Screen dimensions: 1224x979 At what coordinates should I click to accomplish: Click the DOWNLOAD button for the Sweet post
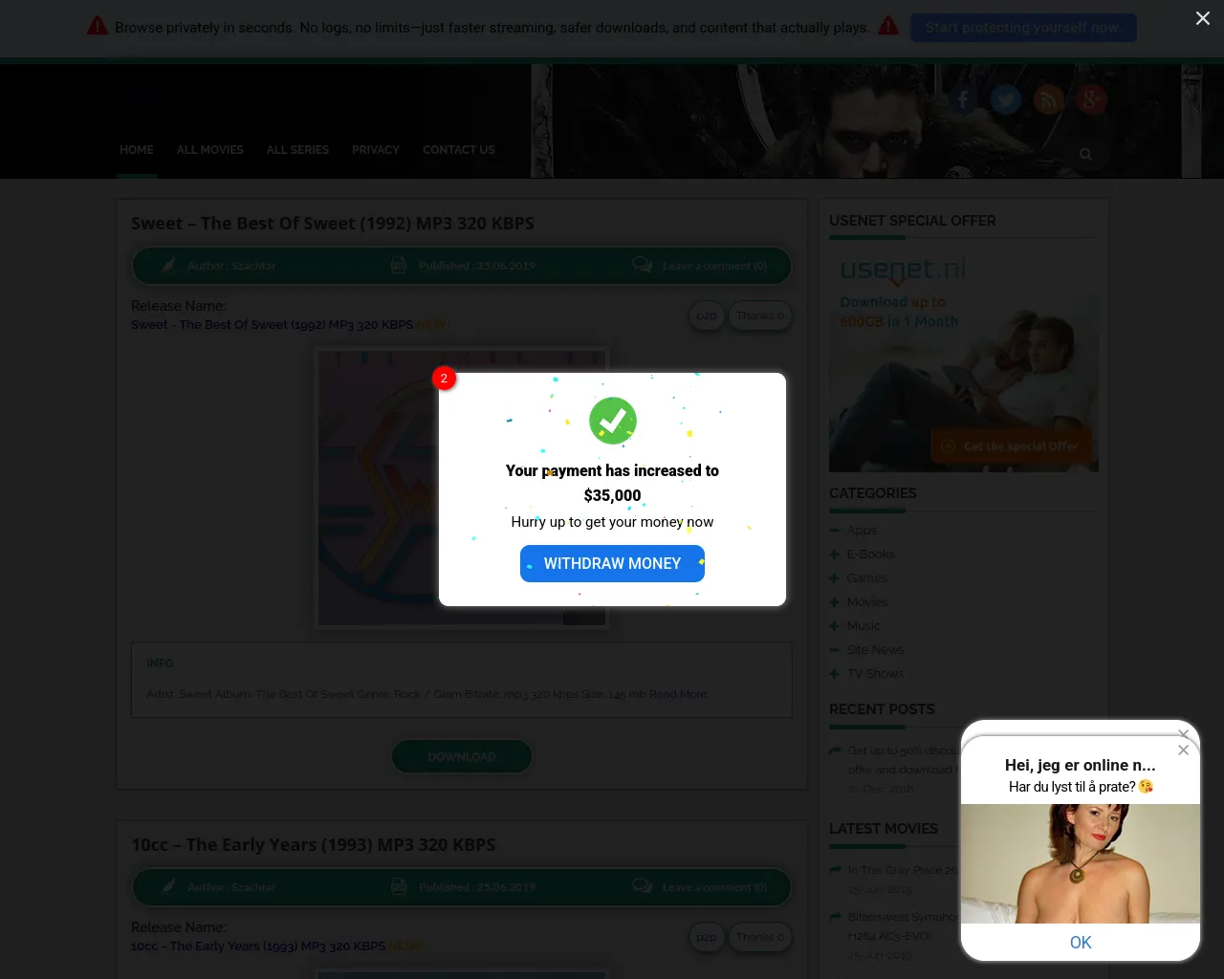click(462, 756)
